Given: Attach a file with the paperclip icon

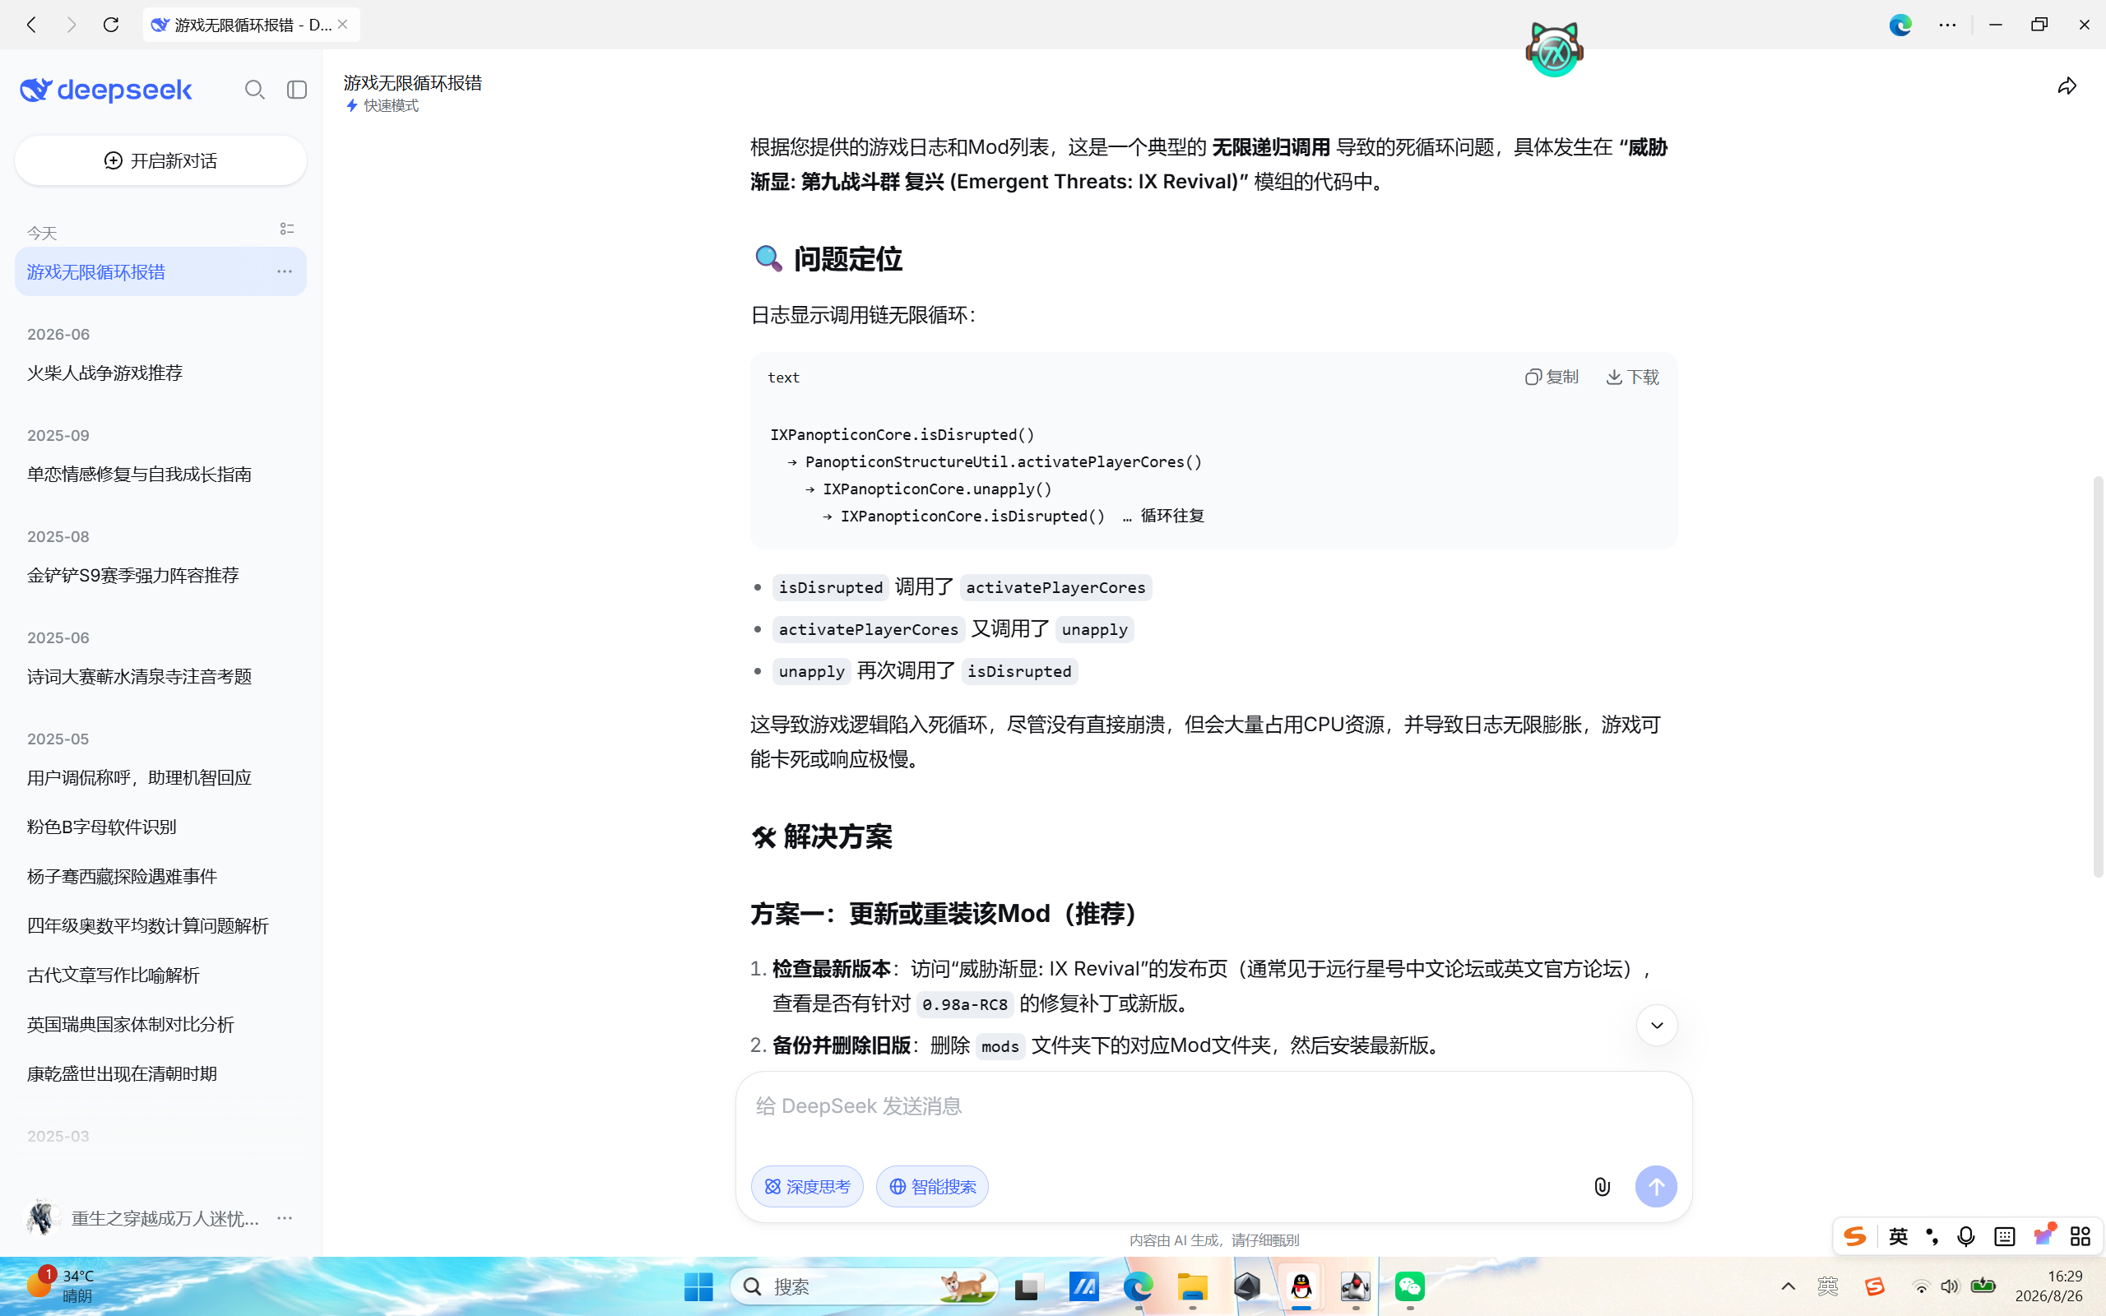Looking at the screenshot, I should click(1603, 1186).
